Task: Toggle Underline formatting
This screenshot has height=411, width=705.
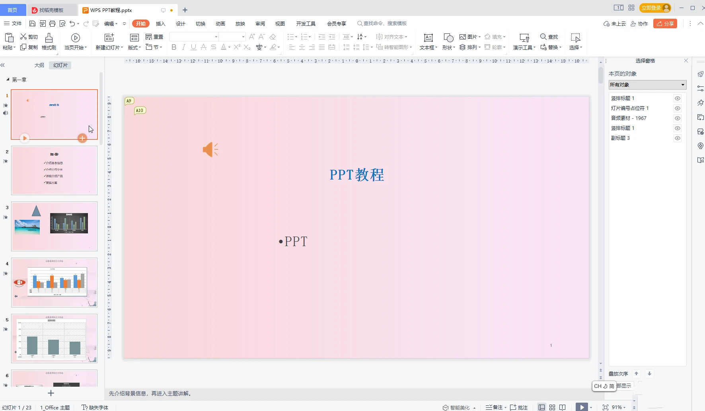Action: pos(193,47)
